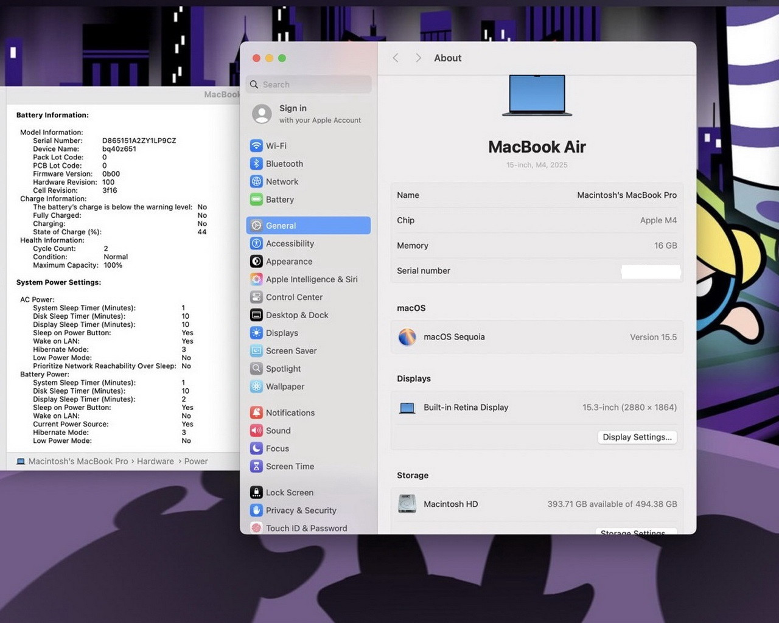Screen dimensions: 779x623
Task: Go forward with the right chevron
Action: [418, 58]
